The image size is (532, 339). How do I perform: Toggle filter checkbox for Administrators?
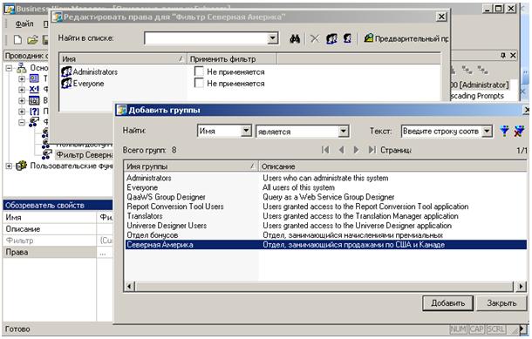[x=199, y=71]
